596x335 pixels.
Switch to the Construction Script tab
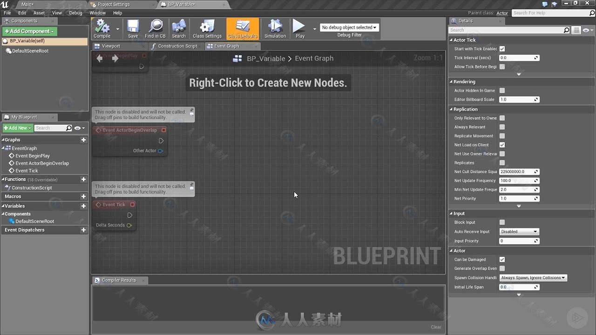click(177, 46)
